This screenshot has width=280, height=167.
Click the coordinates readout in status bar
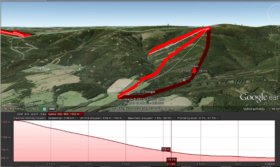(142, 109)
